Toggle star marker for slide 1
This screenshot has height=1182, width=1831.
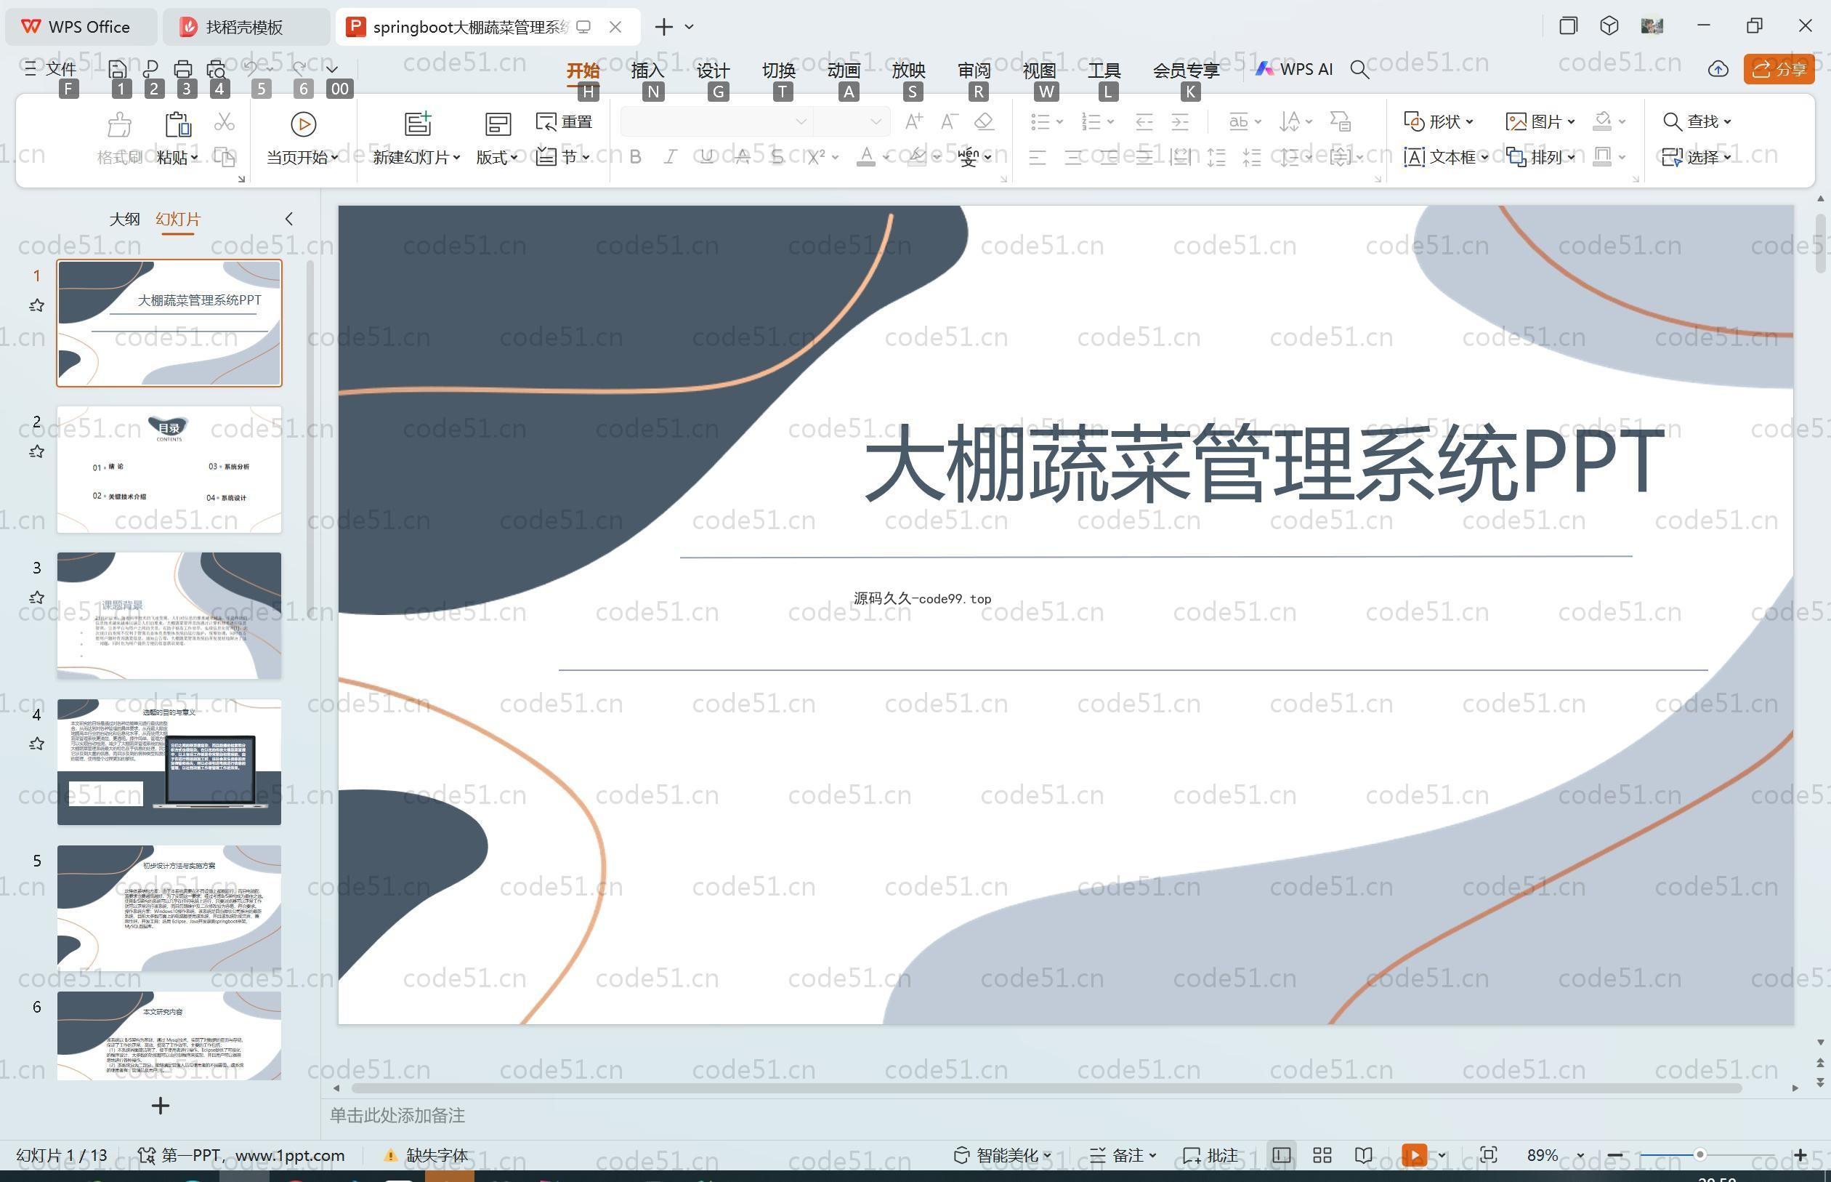click(x=36, y=305)
